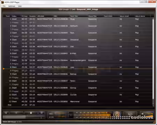Click '1 Start' index row
The width and height of the screenshot is (157, 125).
[13, 19]
